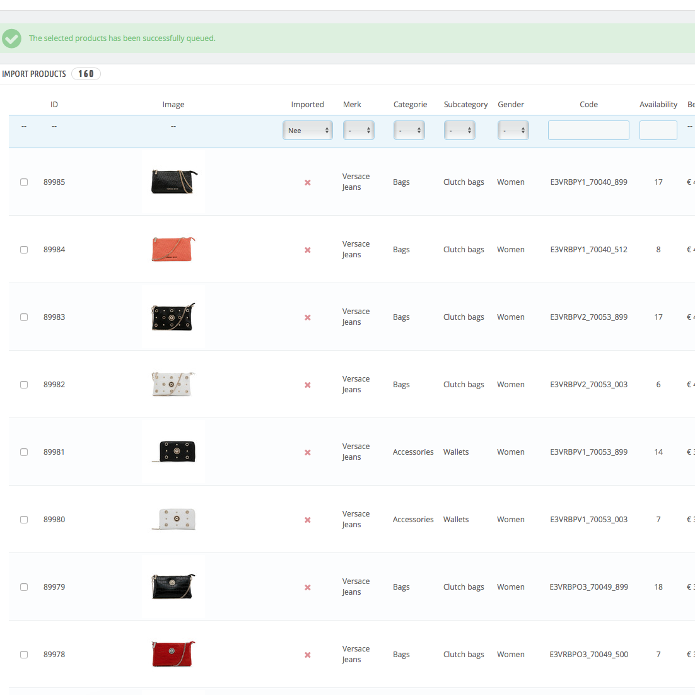Click code E3VRBPV1_70053_899
Viewport: 695px width, 695px height.
pos(588,452)
